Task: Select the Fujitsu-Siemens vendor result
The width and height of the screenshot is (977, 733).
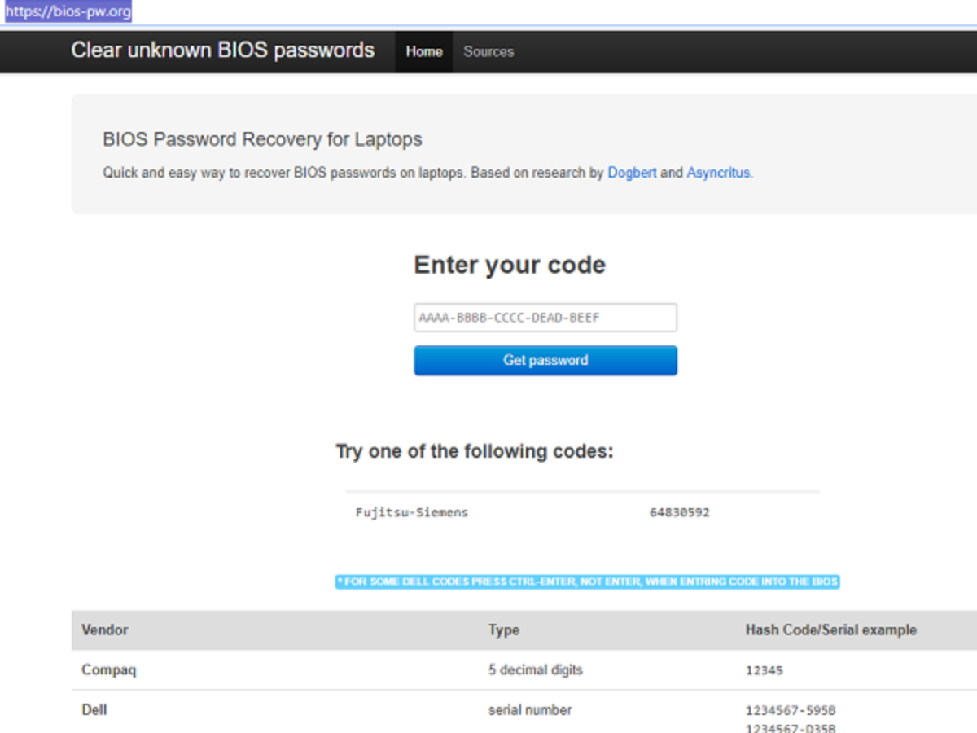Action: point(412,512)
